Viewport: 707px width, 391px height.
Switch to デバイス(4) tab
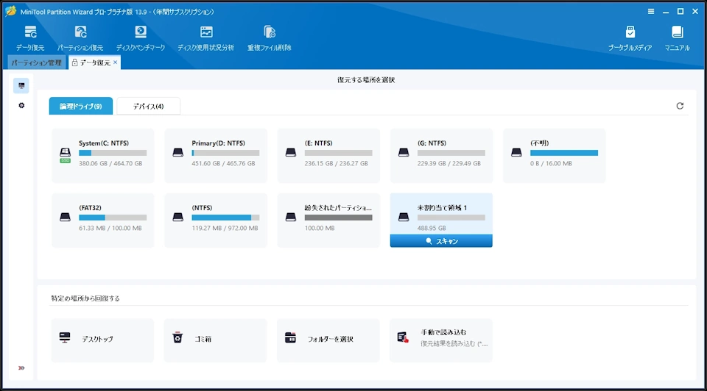pyautogui.click(x=148, y=106)
